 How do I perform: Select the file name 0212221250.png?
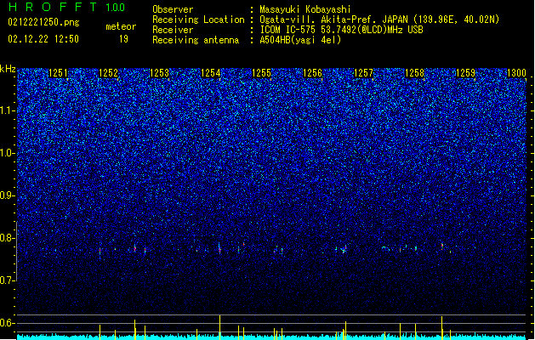(x=43, y=22)
